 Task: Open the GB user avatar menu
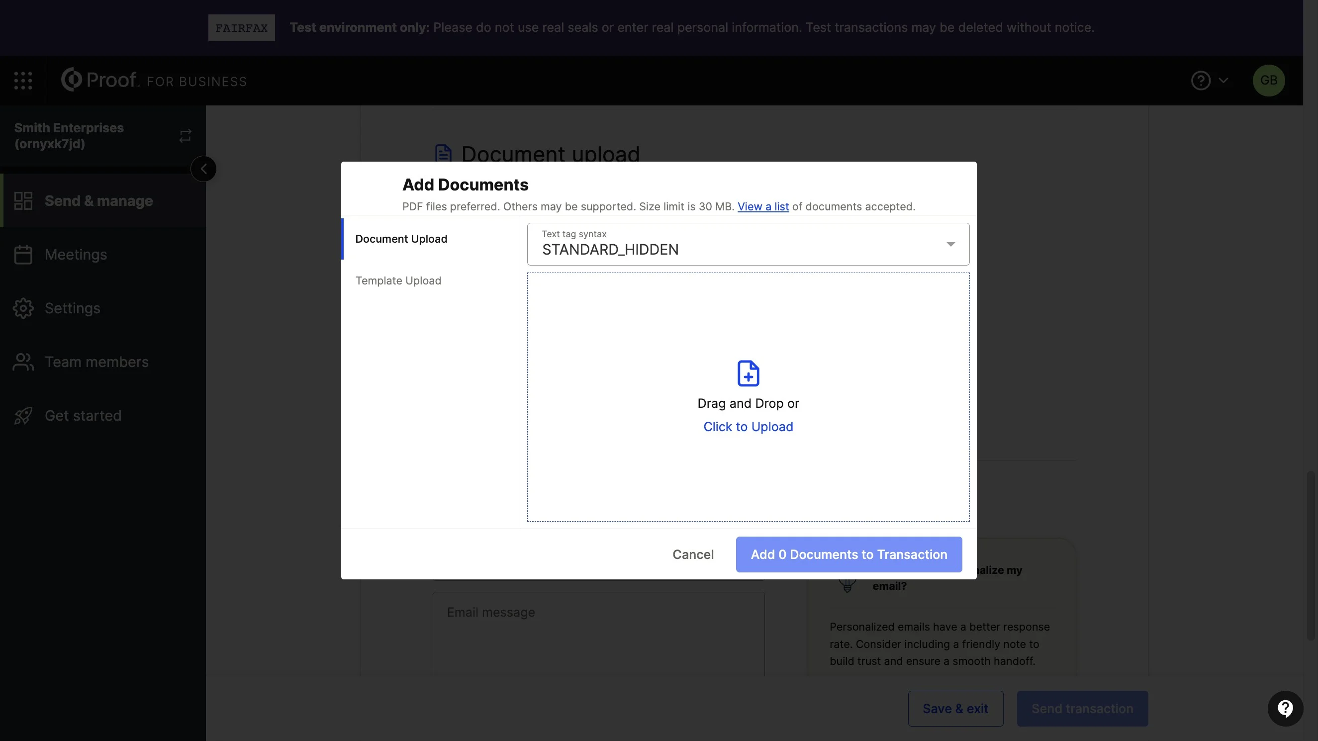(1268, 81)
